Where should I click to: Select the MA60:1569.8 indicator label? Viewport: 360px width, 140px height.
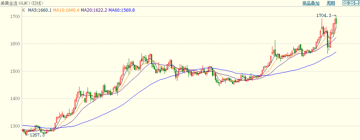122,10
